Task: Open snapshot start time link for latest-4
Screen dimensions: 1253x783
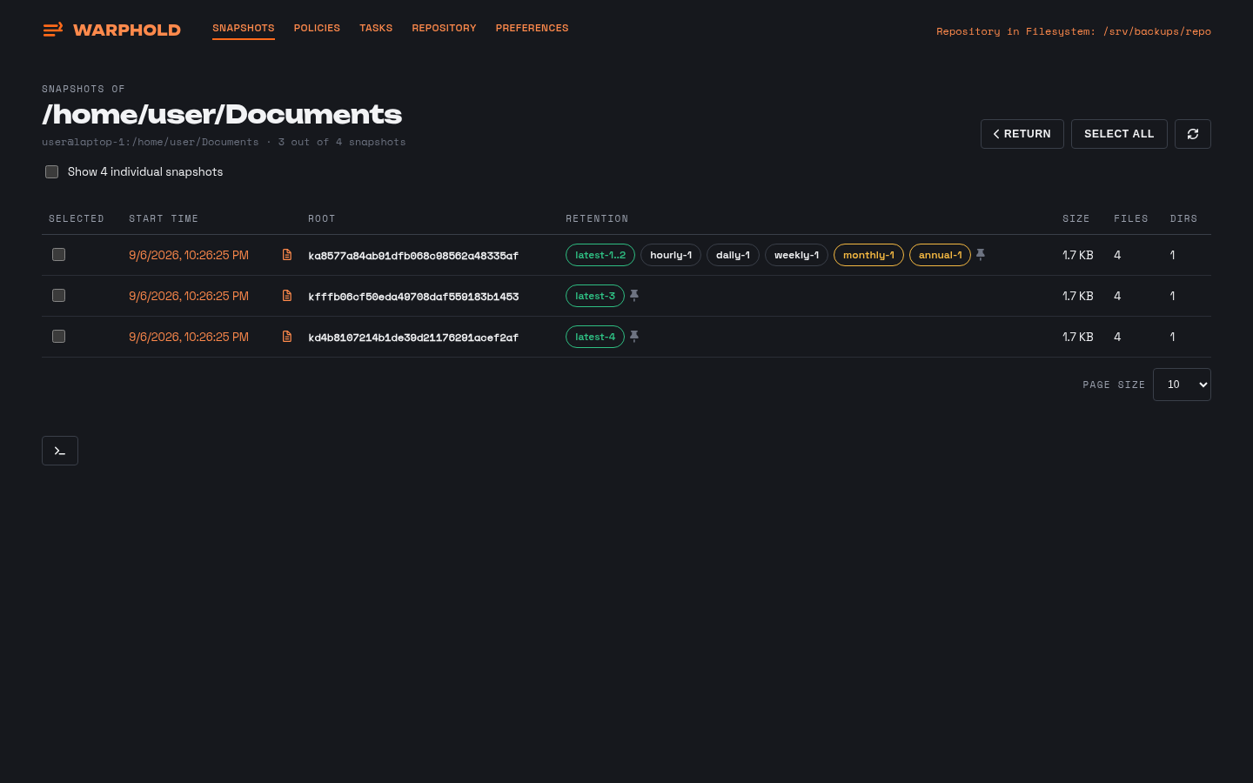Action: tap(189, 337)
